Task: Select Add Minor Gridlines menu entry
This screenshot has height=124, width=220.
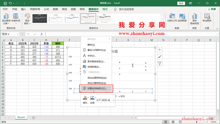Action: coord(96,83)
